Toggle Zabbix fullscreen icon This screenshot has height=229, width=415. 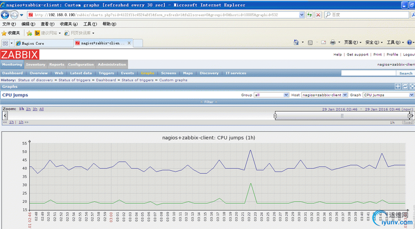[412, 86]
